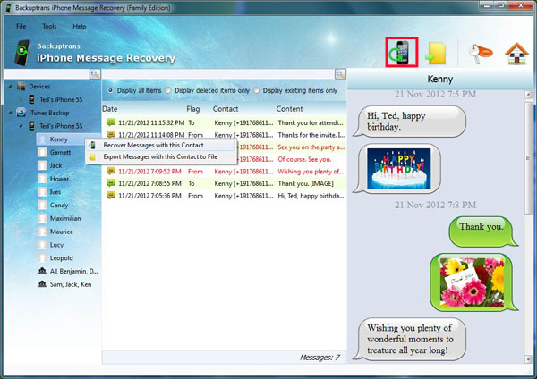Select row 'Thank you. [IMAGE]'
The image size is (537, 379).
225,183
